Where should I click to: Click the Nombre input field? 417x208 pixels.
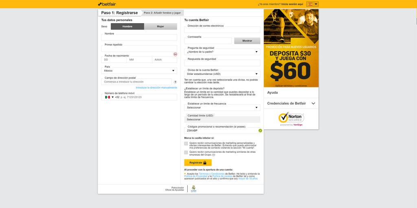point(139,37)
